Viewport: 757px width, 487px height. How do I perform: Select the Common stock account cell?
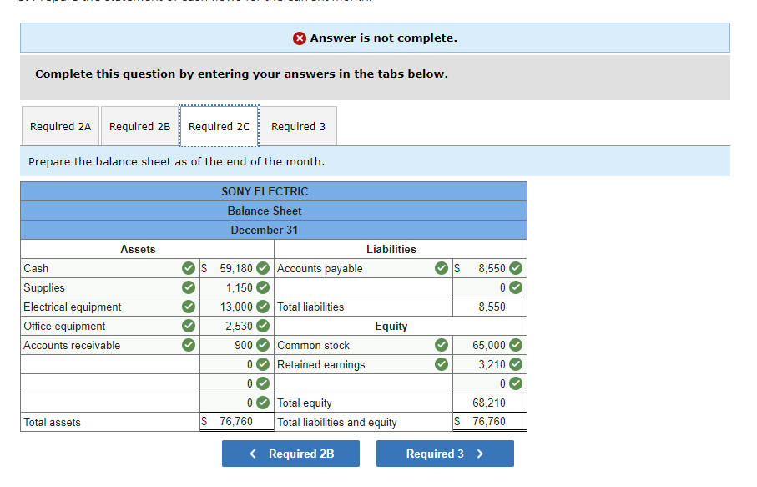363,345
